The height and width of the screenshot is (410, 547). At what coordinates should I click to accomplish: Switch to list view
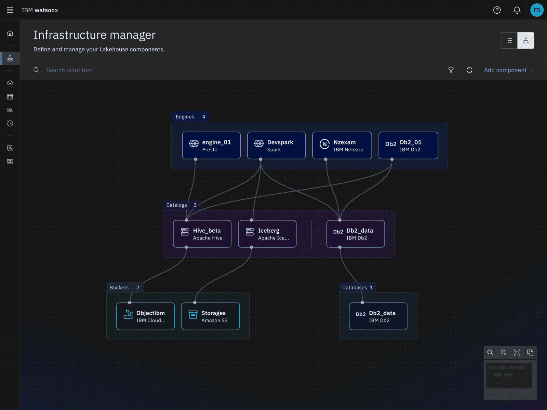(509, 40)
